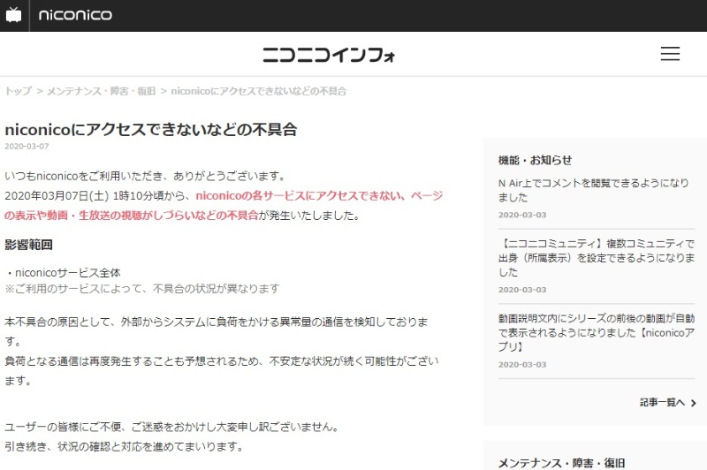The width and height of the screenshot is (707, 470).
Task: Open the ニコニコミュニティ affiliation display article
Action: tap(597, 257)
